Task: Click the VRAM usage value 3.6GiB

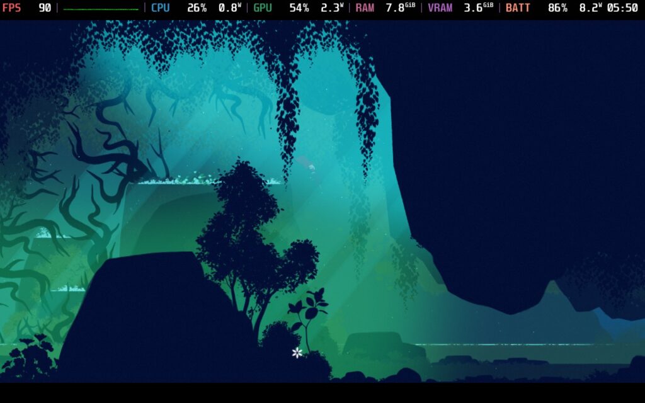Action: [479, 8]
